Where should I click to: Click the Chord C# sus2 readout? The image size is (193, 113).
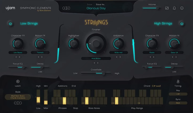[152, 86]
